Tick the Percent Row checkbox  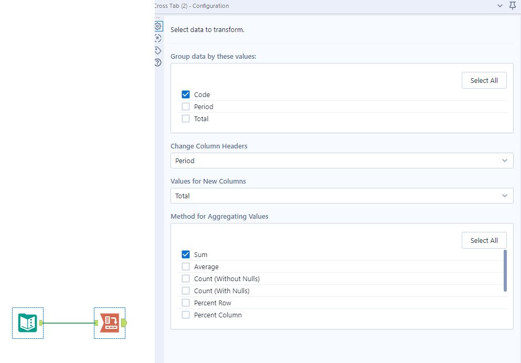[x=186, y=303]
